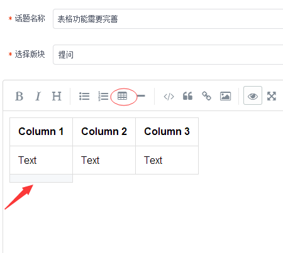Screen dimensions: 283x253
Task: Insert a hyperlink with the chain icon
Action: (206, 96)
